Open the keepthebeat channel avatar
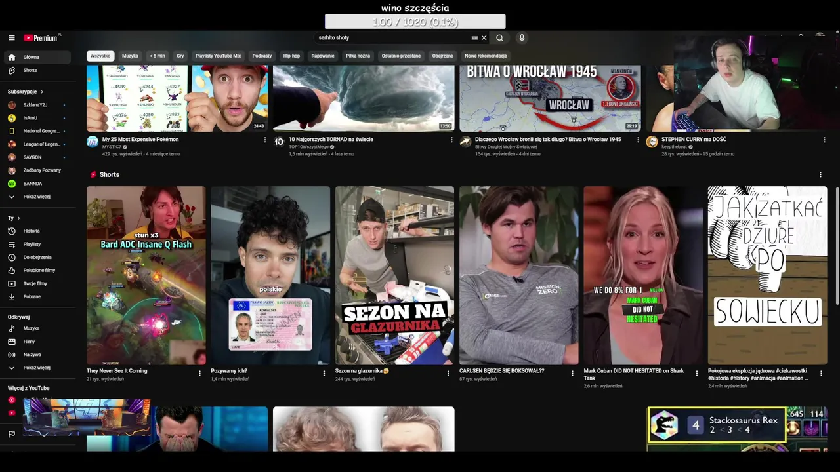This screenshot has width=840, height=472. tap(652, 142)
